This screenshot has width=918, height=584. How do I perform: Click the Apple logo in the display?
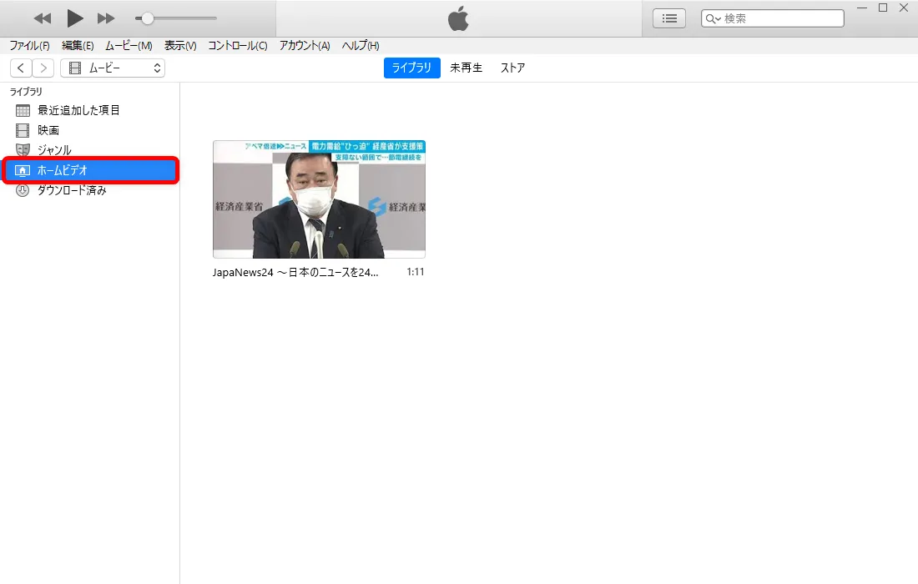[458, 18]
